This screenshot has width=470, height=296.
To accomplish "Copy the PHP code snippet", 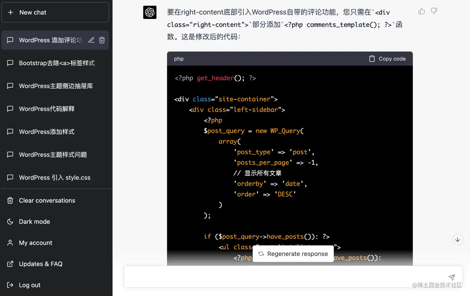I will pos(387,59).
